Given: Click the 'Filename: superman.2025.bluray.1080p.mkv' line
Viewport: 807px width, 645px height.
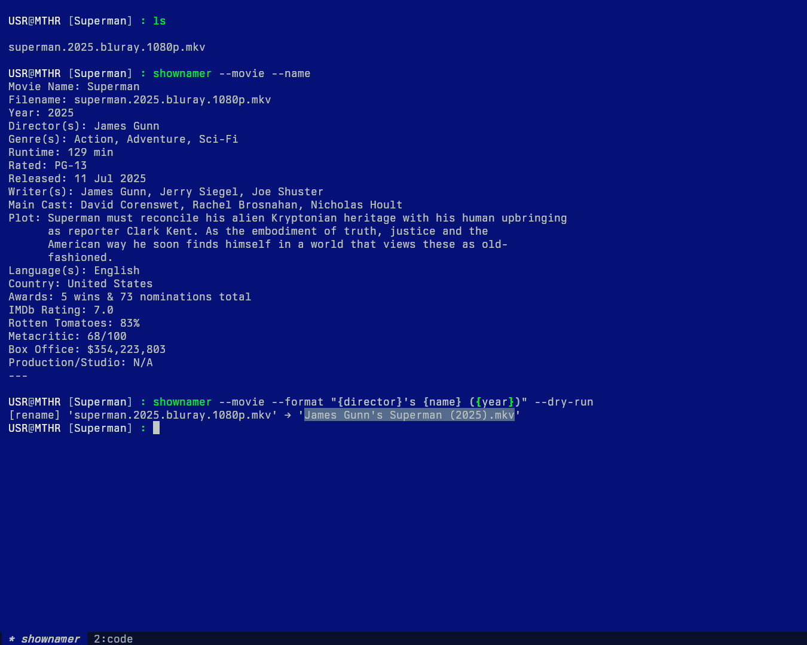Looking at the screenshot, I should coord(140,100).
